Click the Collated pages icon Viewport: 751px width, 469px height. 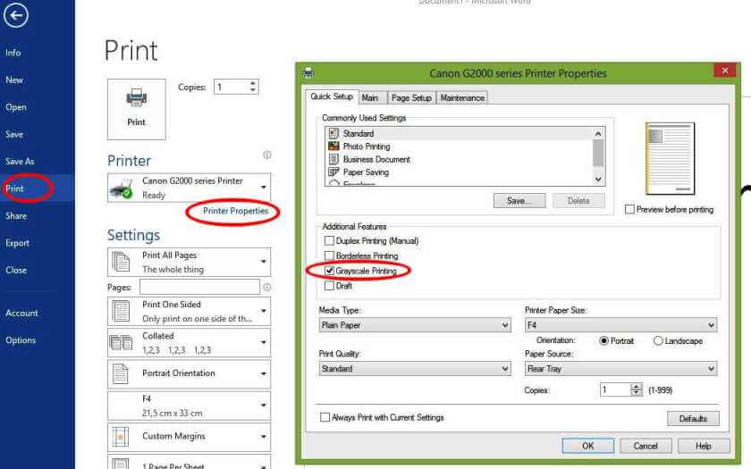(x=121, y=343)
